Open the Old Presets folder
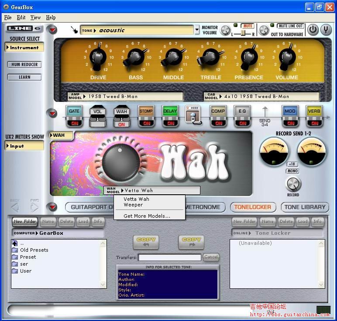Viewport: 337px width, 321px height. click(30, 250)
